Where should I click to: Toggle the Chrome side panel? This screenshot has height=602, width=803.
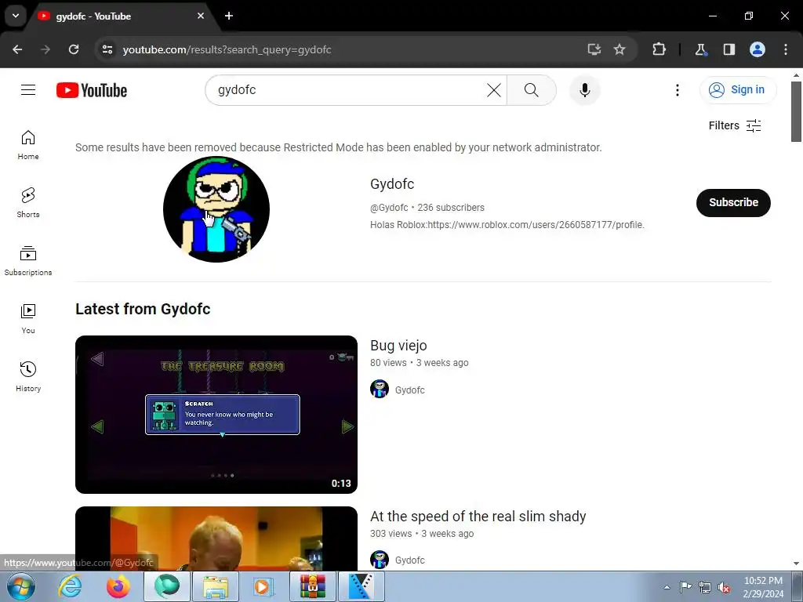[x=729, y=49]
